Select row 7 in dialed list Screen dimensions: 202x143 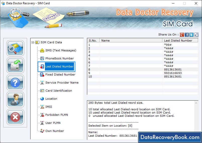143,66
